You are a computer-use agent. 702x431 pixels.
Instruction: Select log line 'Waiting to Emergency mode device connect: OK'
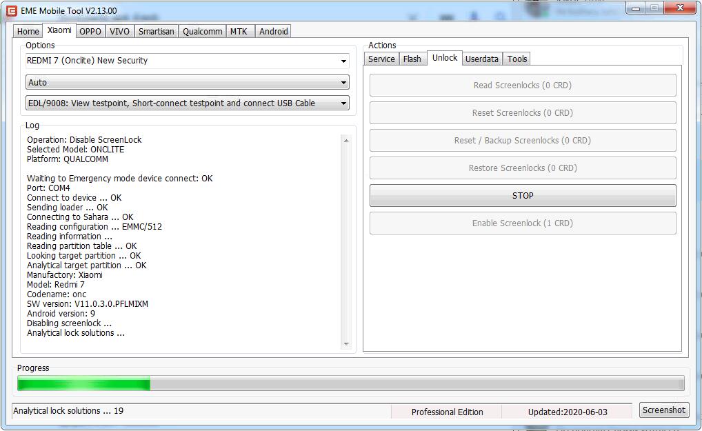(x=119, y=179)
